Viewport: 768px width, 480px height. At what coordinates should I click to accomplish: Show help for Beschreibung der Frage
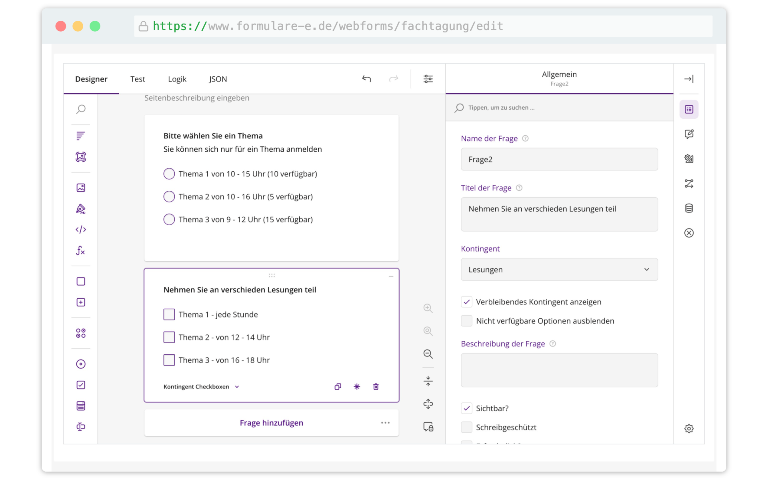point(552,344)
